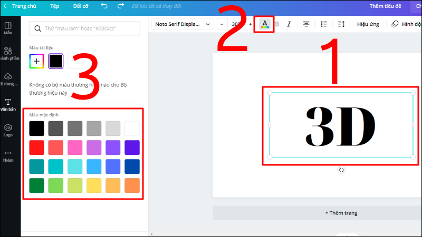Pick the sky blue default swatch
The width and height of the screenshot is (422, 237).
94,166
